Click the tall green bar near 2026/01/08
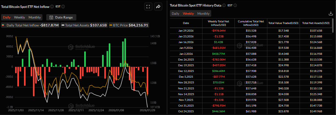Image resolution: width=336 pixels, height=115 pixels. (x=125, y=53)
